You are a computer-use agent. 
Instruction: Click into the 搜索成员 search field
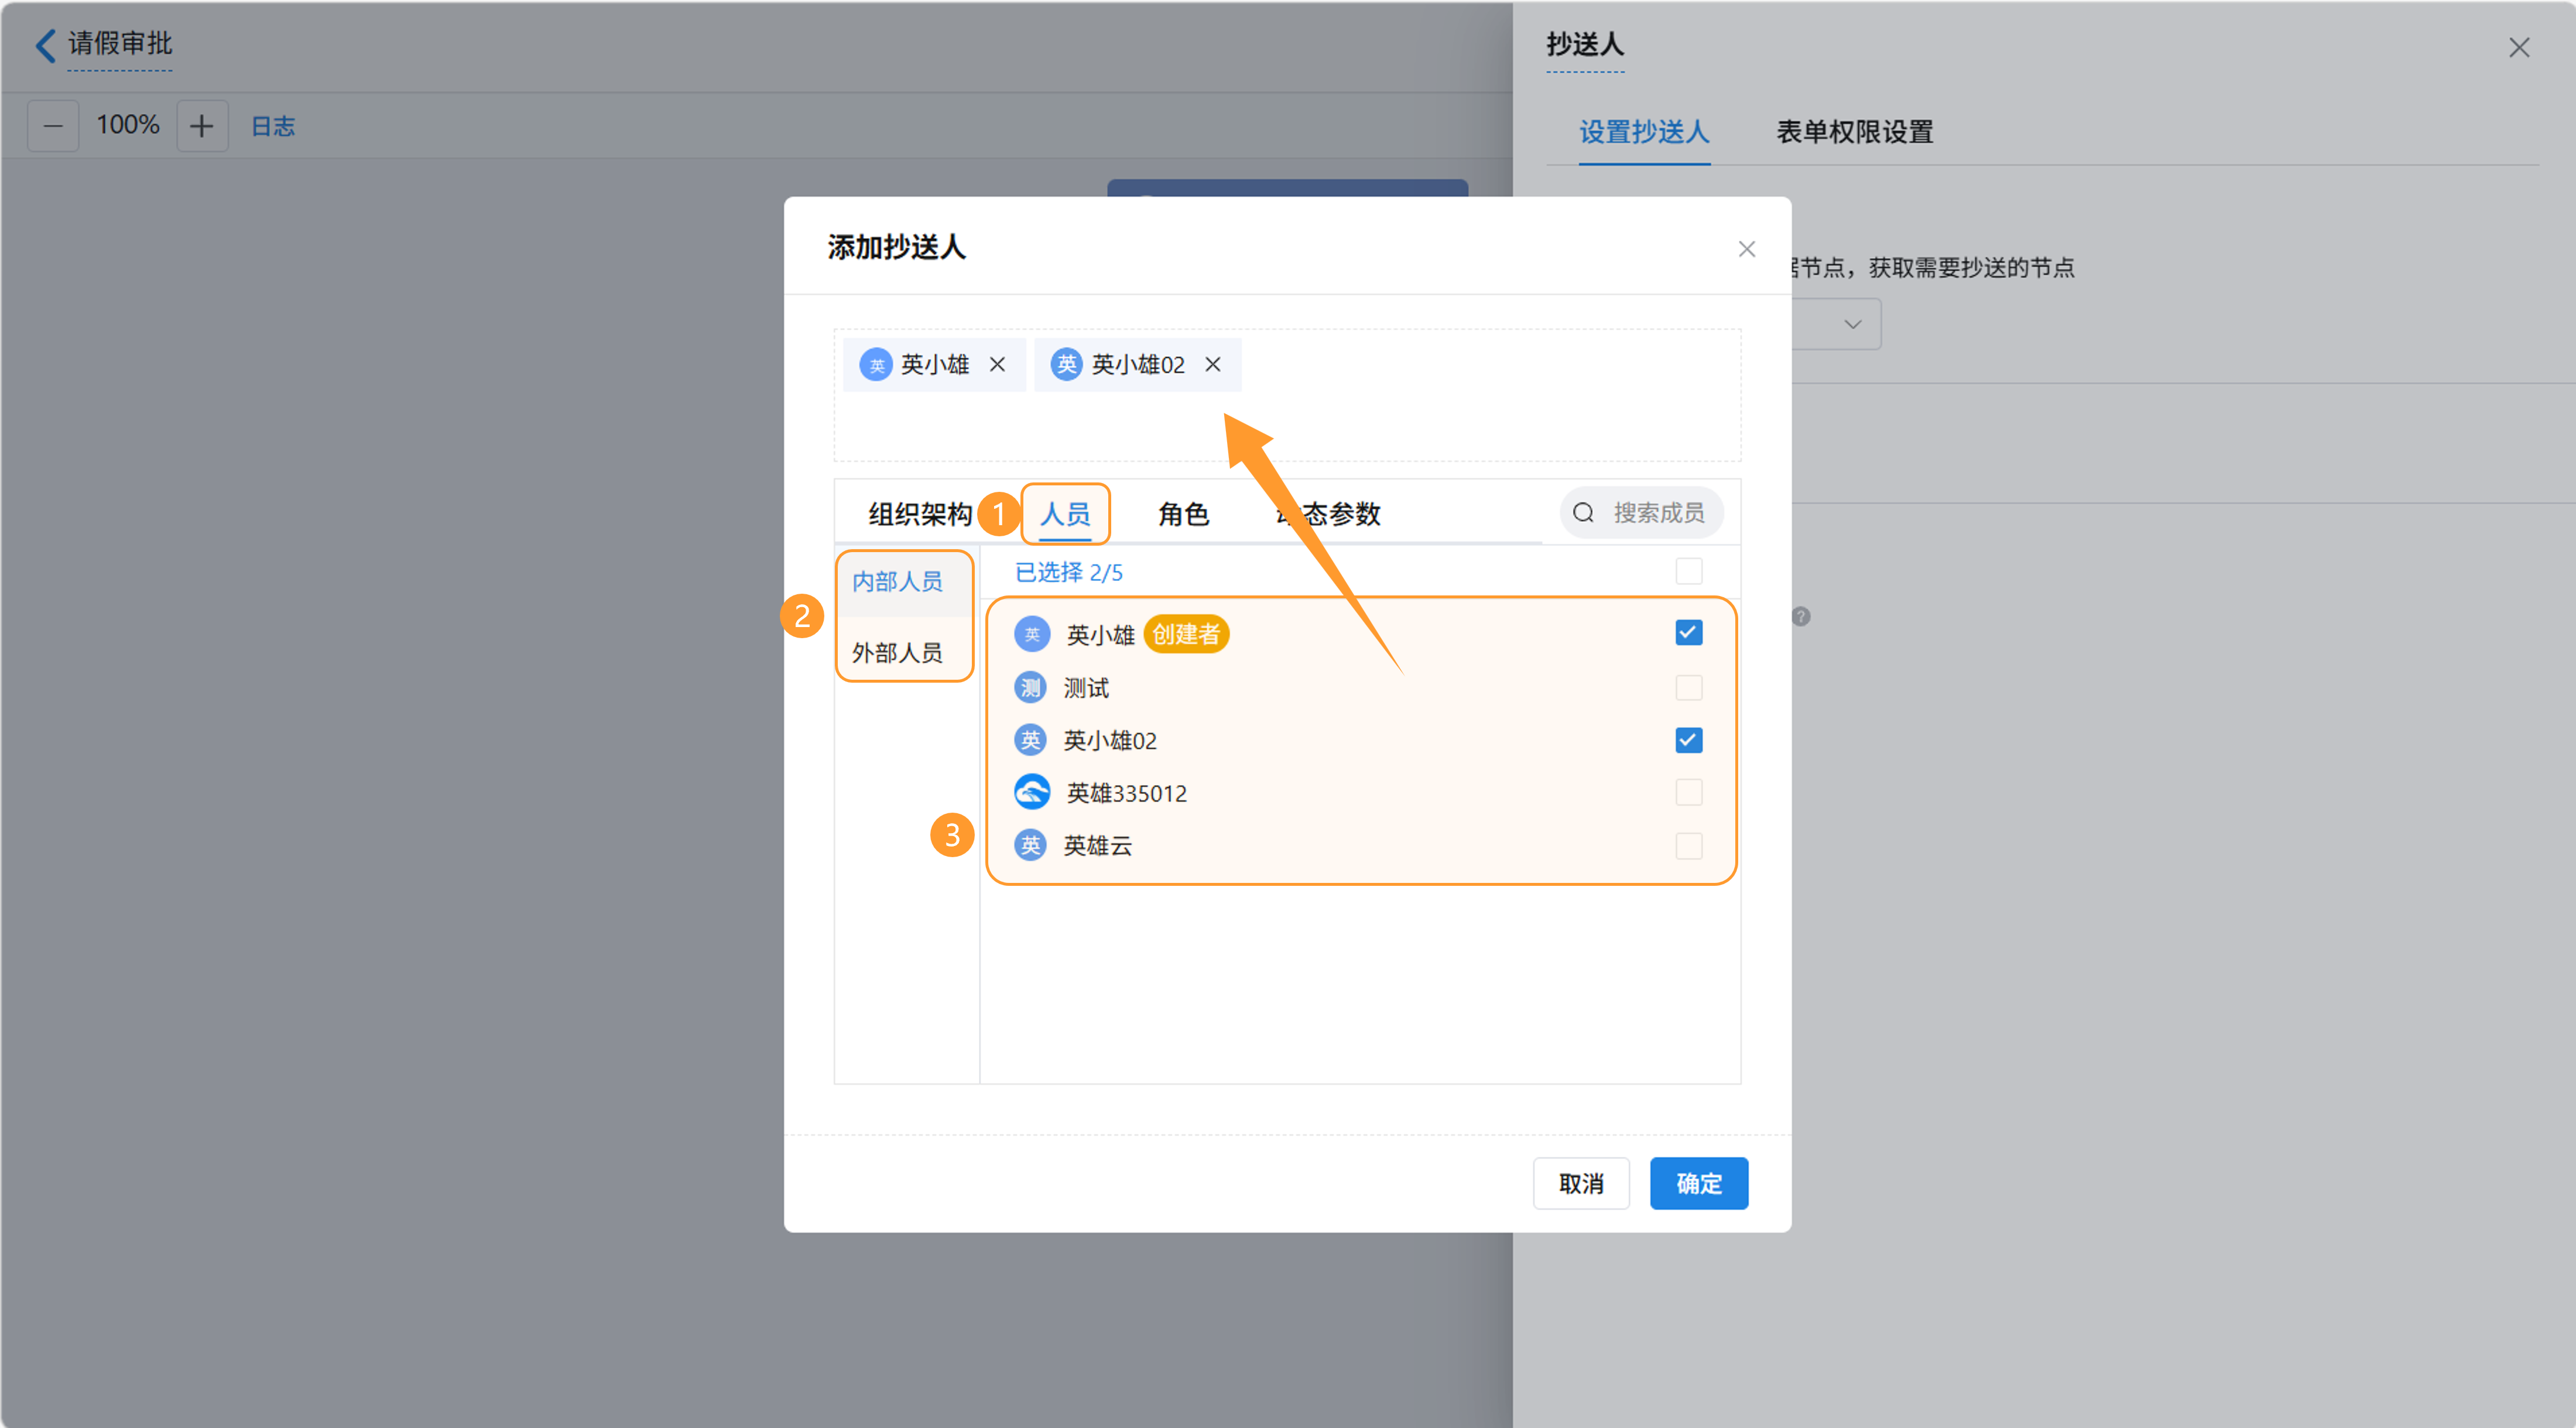point(1658,513)
